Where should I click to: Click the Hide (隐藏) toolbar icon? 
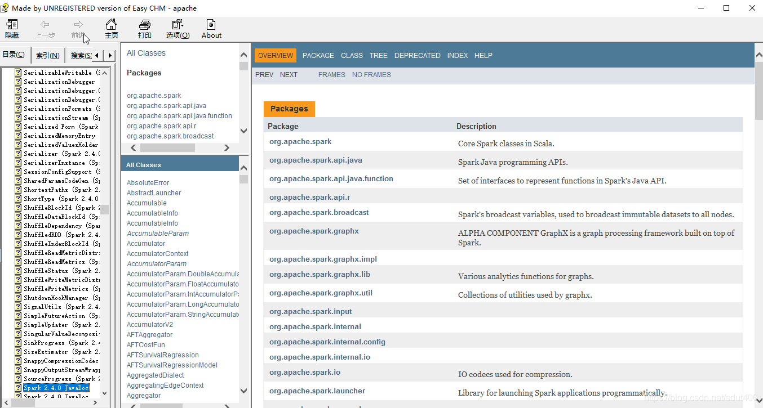pos(12,25)
